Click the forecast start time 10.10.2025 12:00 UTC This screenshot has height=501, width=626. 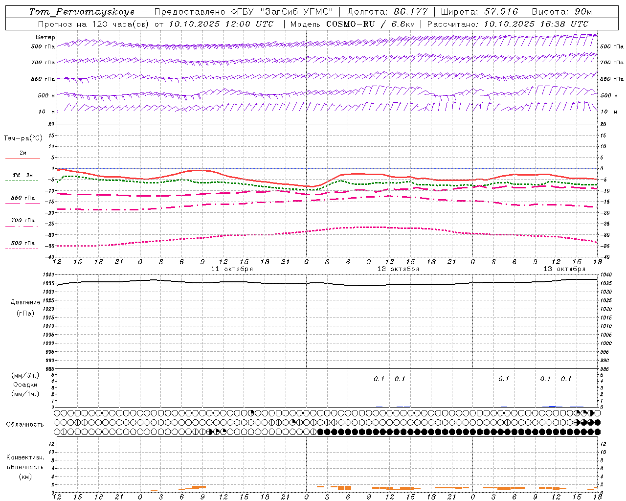coord(221,24)
